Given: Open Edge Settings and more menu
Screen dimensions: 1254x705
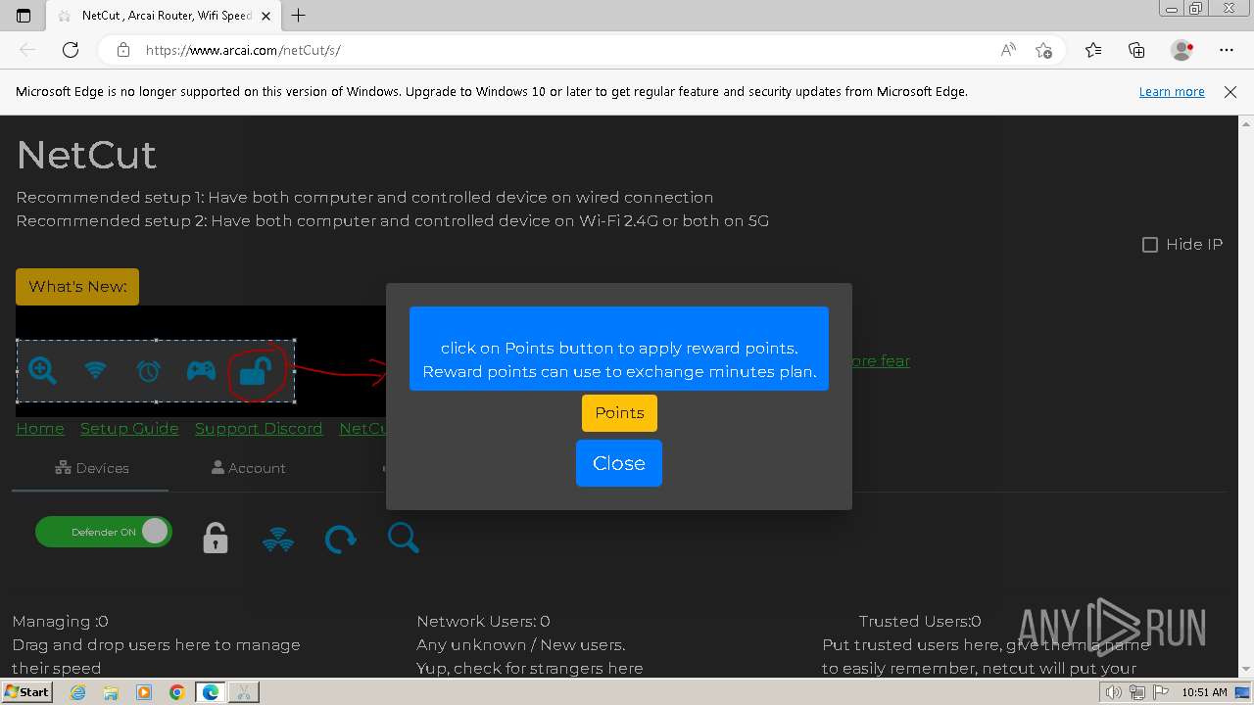Looking at the screenshot, I should pos(1227,50).
